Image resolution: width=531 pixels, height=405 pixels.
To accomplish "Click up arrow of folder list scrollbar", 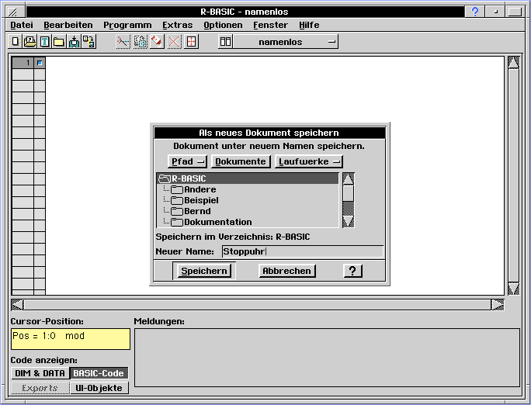I will (x=349, y=178).
